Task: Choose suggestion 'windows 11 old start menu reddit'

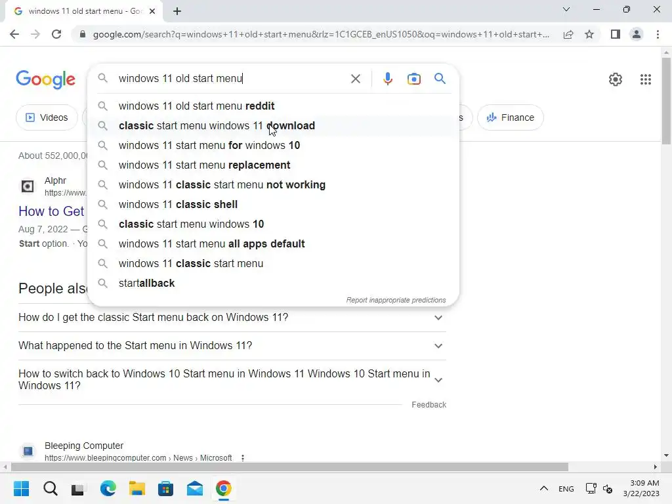Action: (273, 106)
